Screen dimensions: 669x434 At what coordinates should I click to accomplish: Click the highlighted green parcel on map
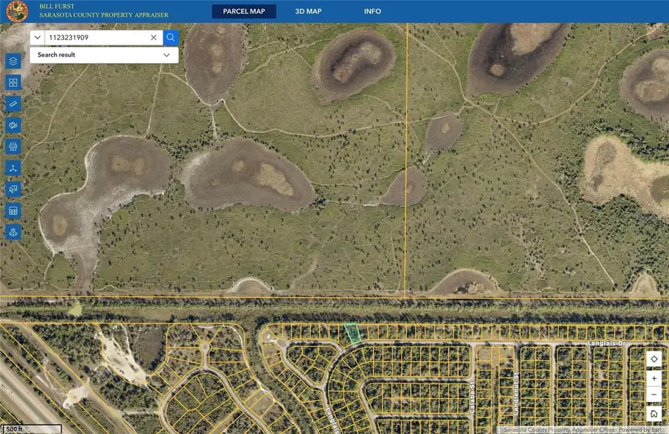352,334
